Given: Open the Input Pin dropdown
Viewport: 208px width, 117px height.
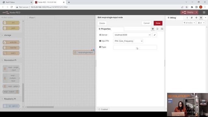Looking at the screenshot, I should 128,41.
